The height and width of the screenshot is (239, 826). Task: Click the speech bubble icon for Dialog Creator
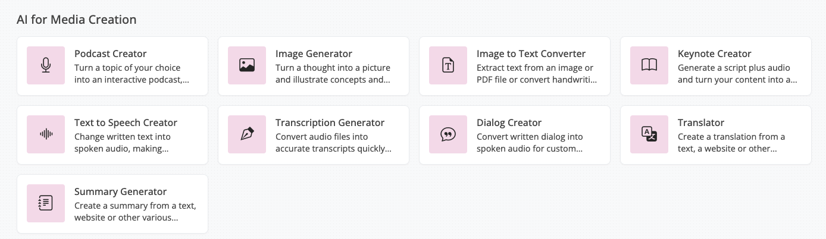point(448,134)
